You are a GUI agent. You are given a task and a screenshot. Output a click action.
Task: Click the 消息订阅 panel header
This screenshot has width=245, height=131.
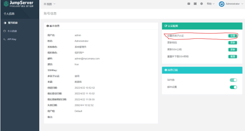(x=202, y=70)
